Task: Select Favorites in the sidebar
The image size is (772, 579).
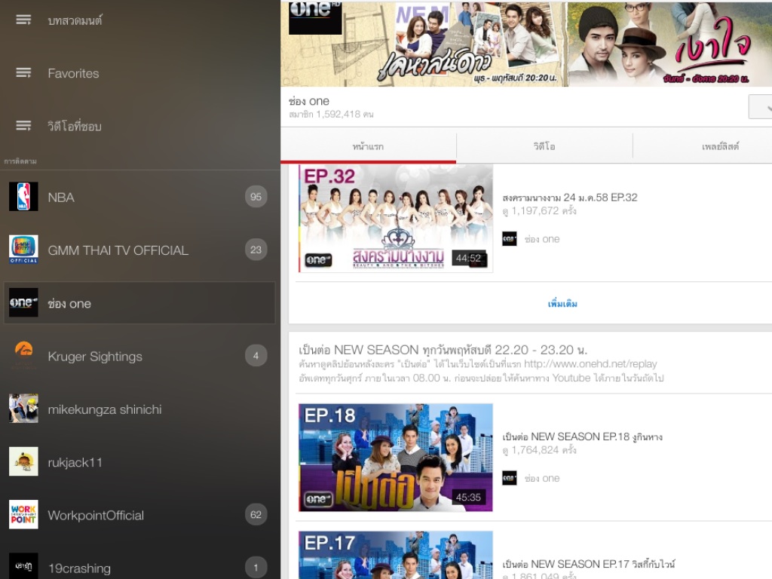Action: tap(73, 73)
